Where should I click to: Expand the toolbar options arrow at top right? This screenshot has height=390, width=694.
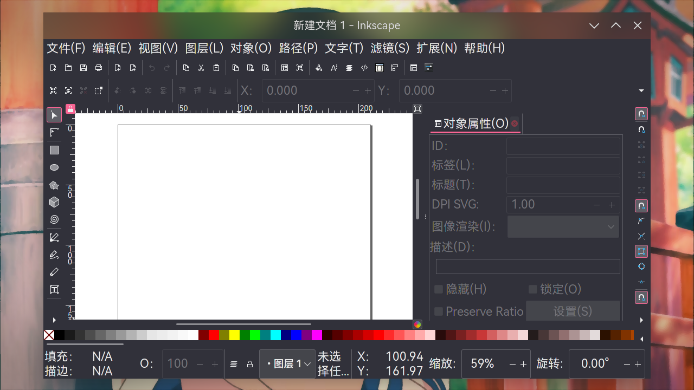[x=641, y=90]
